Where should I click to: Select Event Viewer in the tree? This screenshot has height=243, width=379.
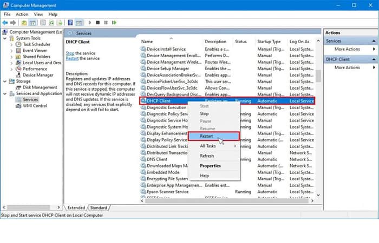click(x=35, y=51)
